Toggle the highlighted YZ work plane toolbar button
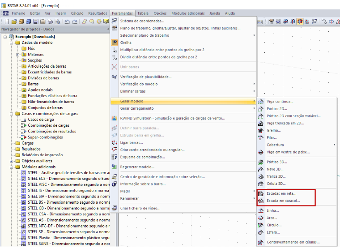Screen dimensions: 340x248 tap(300, 21)
